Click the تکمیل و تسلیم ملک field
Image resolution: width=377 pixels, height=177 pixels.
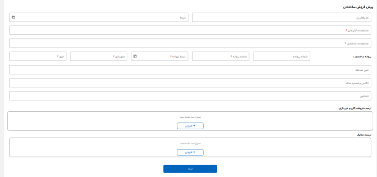[x=190, y=83]
